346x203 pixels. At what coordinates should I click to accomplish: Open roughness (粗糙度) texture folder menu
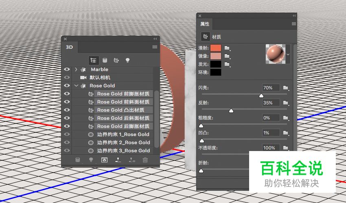tap(286, 118)
